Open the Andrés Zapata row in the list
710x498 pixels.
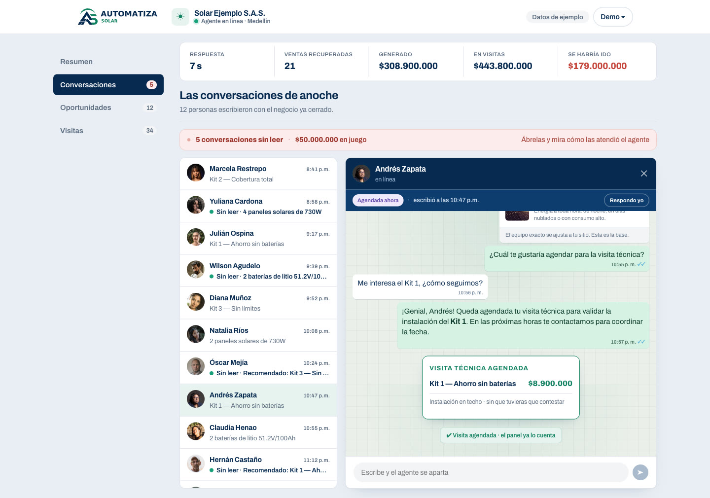[x=258, y=400]
